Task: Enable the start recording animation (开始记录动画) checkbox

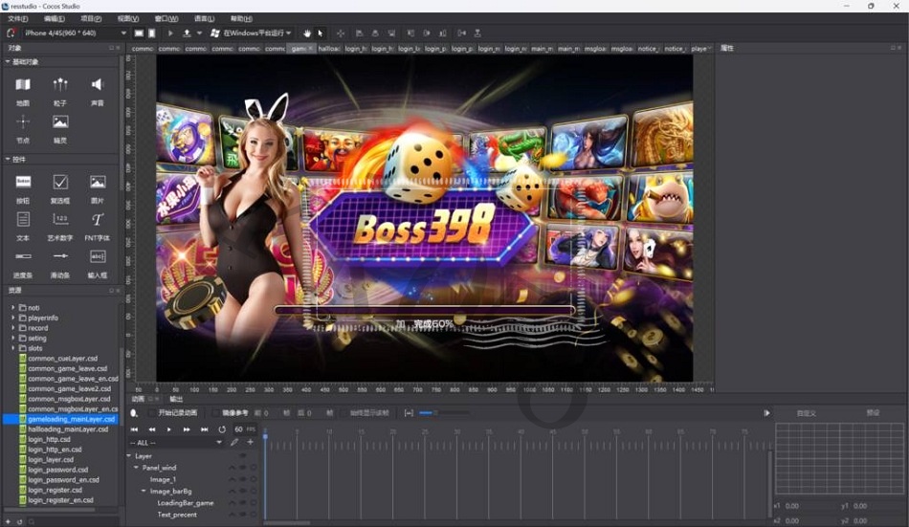Action: tap(152, 413)
